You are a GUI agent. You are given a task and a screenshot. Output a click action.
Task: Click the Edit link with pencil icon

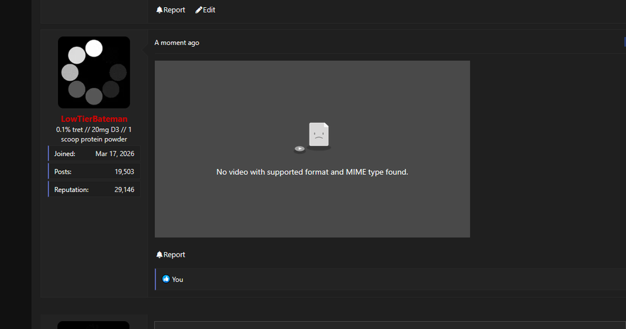[x=205, y=10]
